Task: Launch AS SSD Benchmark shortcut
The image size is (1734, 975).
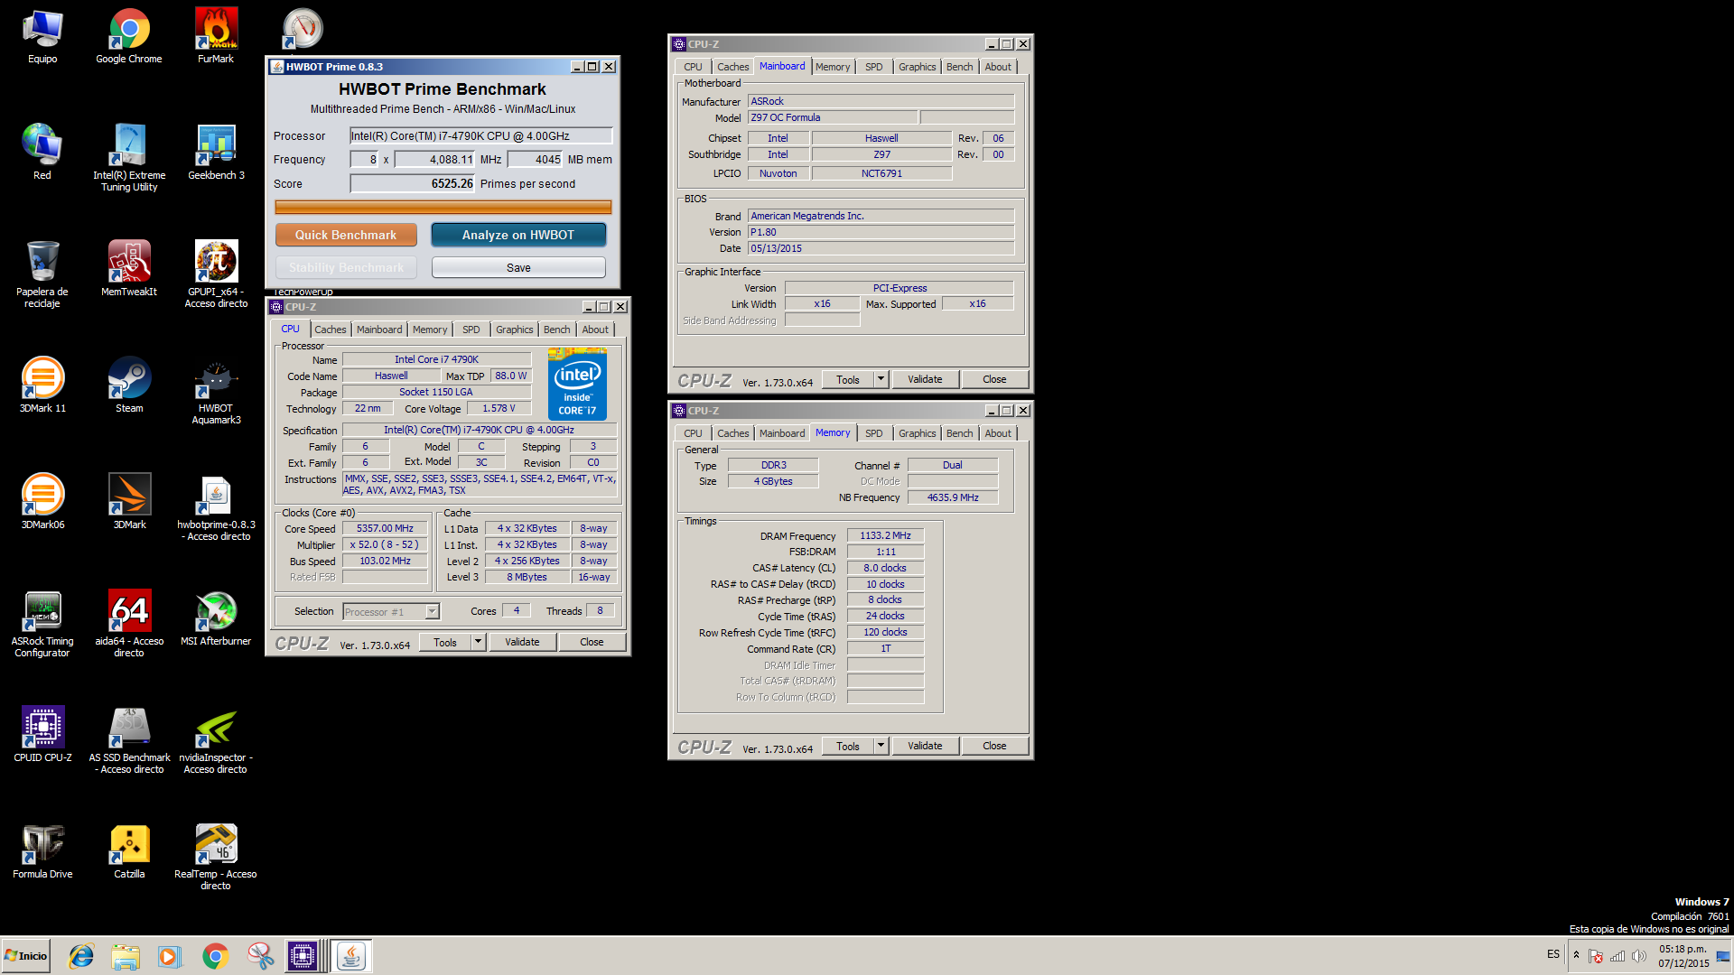Action: click(x=129, y=739)
